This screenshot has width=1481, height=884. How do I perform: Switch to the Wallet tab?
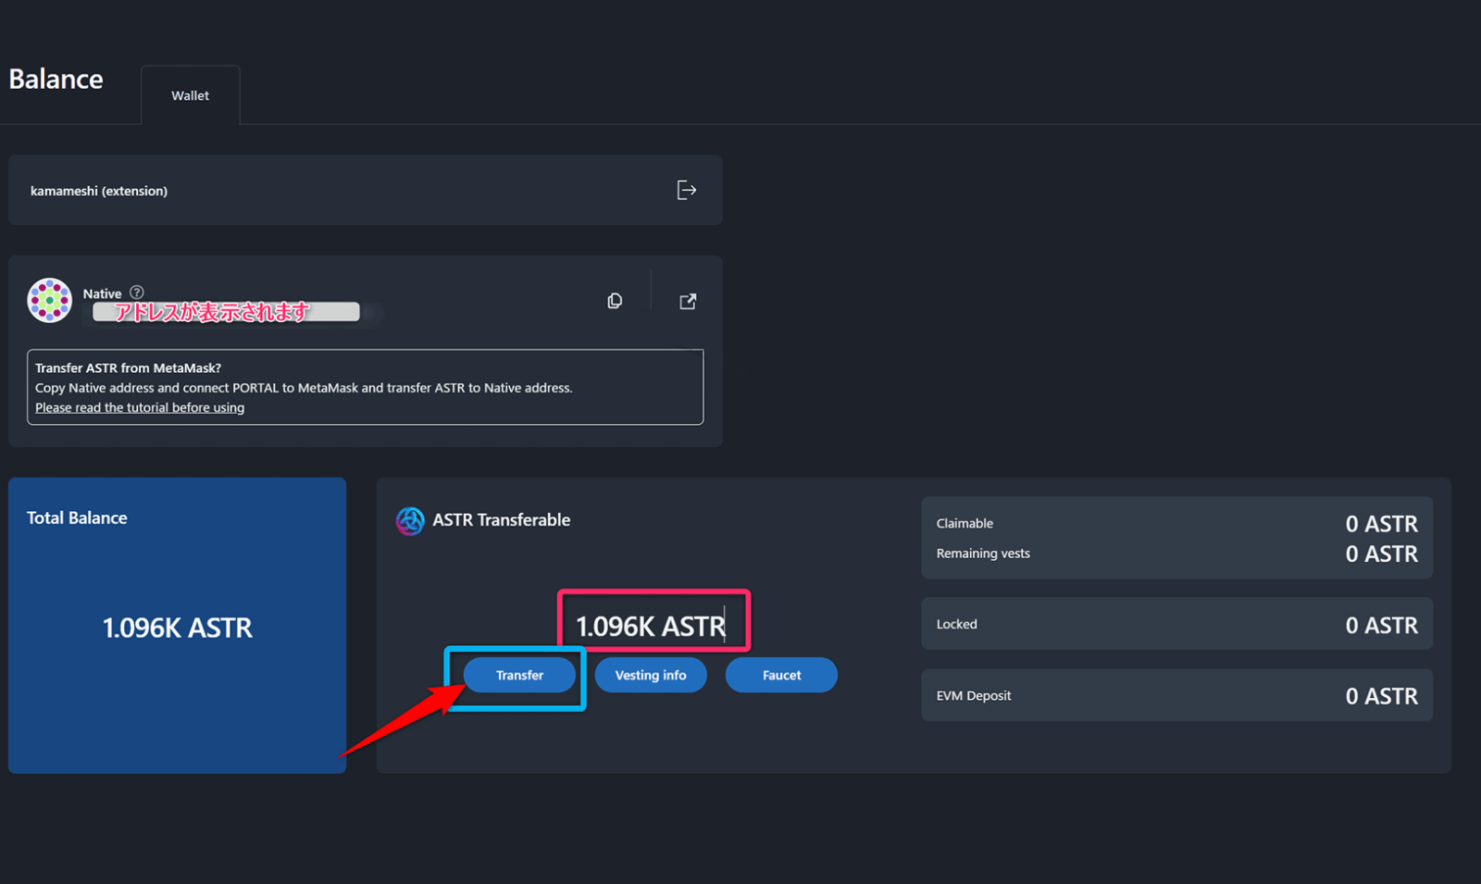[x=190, y=95]
